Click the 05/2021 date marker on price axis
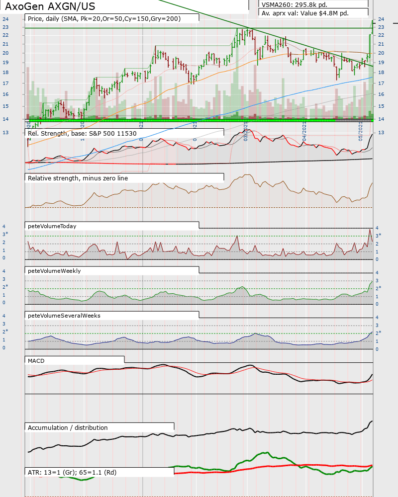This screenshot has height=497, width=398. point(360,131)
